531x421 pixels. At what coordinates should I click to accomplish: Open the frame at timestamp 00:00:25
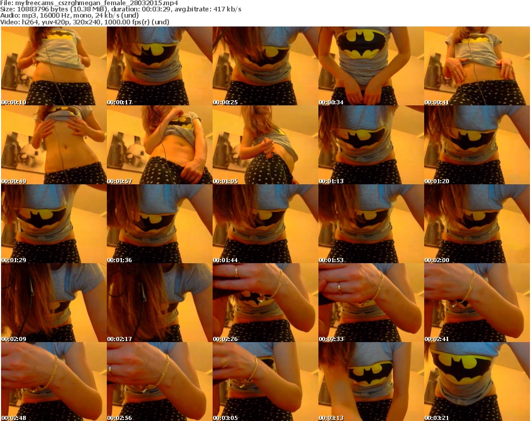coord(265,66)
